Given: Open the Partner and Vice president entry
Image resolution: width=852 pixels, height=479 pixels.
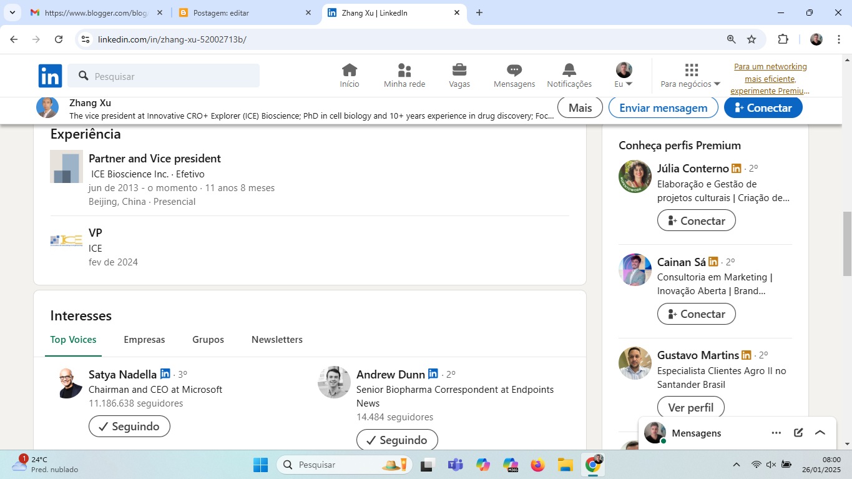Looking at the screenshot, I should [x=154, y=159].
